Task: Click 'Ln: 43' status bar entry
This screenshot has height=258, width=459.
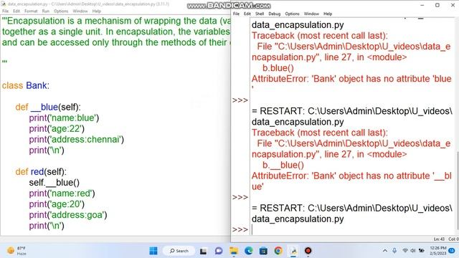Action: click(439, 239)
